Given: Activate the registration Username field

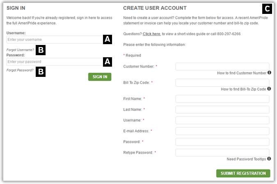Looking at the screenshot, I should tap(222, 120).
